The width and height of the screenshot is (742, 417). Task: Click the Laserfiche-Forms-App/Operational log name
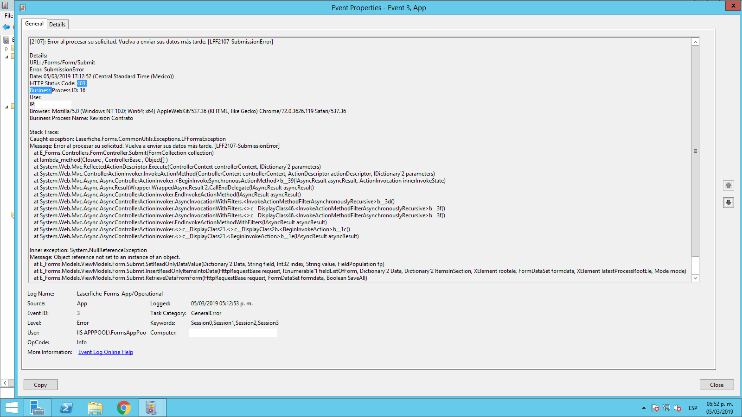pos(120,294)
